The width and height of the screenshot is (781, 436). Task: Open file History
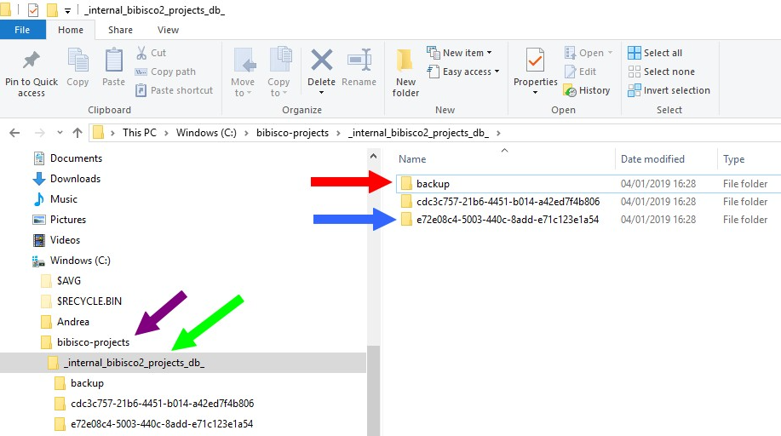(587, 90)
